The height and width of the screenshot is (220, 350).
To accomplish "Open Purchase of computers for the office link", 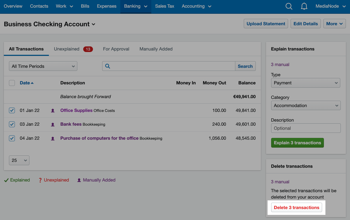I will [99, 138].
